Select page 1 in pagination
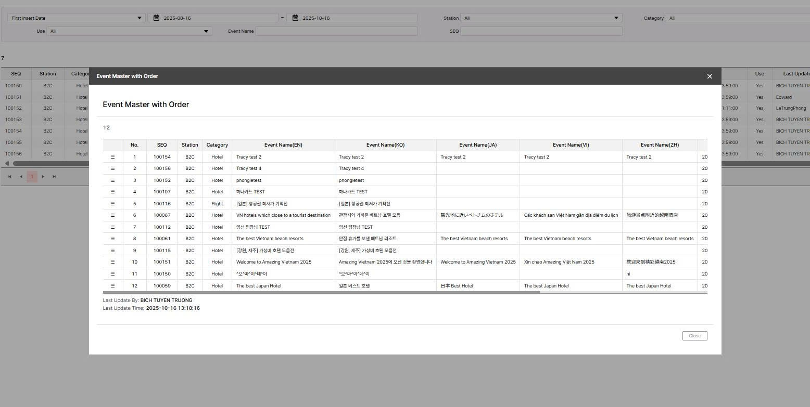Screen dimensions: 810x407 pyautogui.click(x=32, y=177)
